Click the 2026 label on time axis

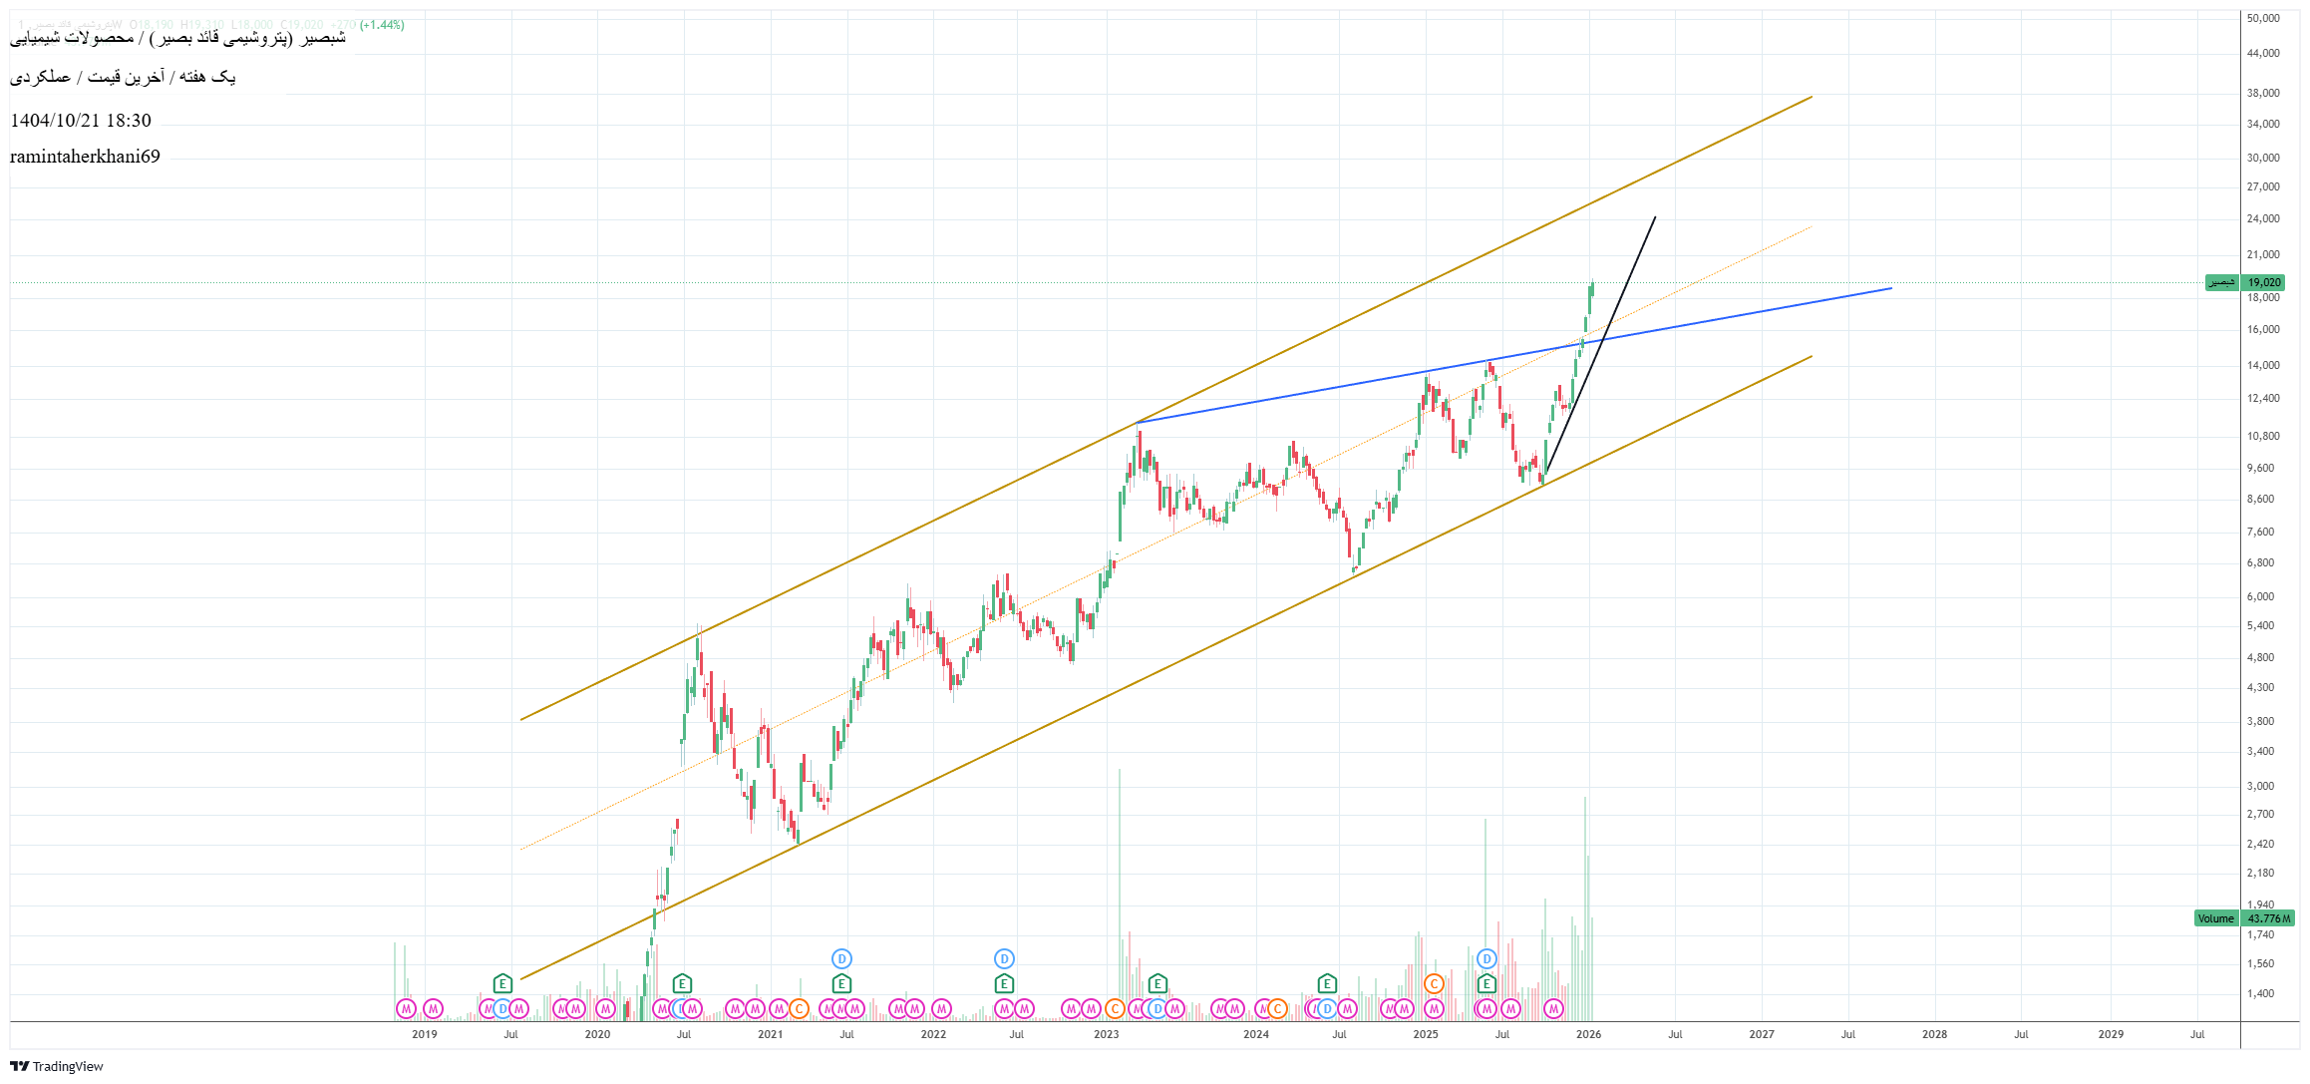pos(1588,1034)
